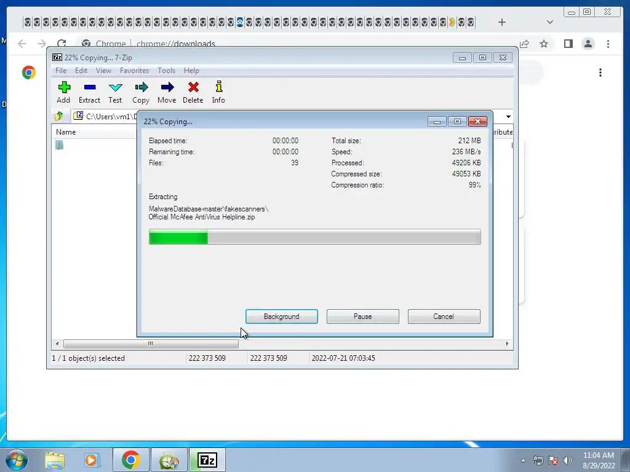Click the green extraction progress bar

coord(314,237)
